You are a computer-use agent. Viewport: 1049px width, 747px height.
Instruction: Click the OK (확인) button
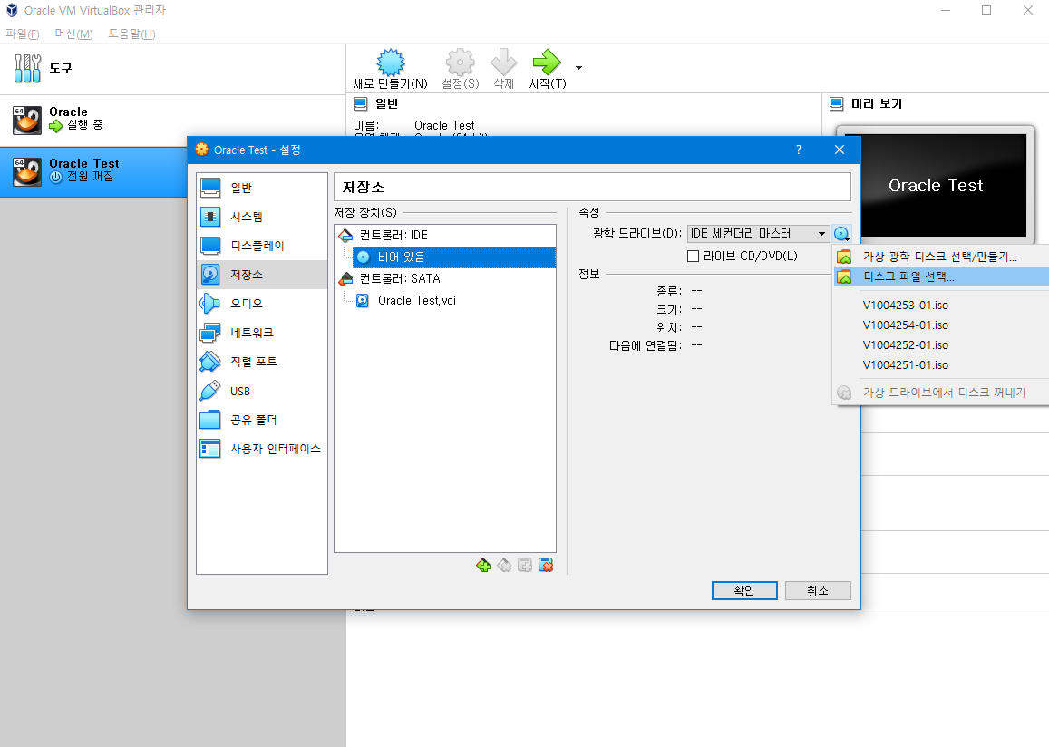(744, 590)
